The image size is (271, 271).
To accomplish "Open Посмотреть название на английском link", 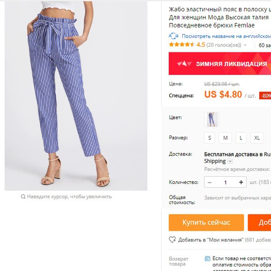I will (226, 36).
